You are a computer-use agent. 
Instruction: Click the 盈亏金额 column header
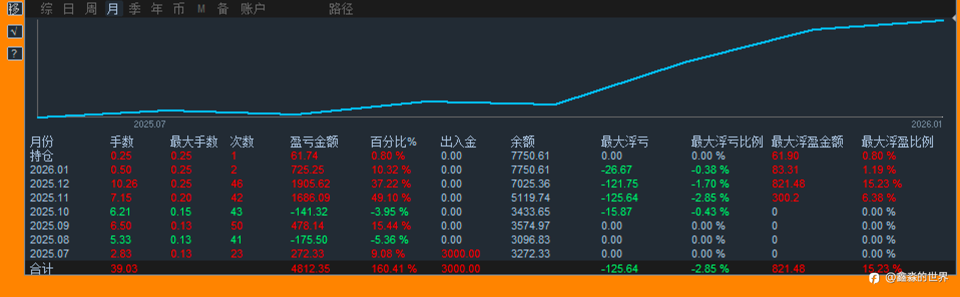pyautogui.click(x=314, y=142)
